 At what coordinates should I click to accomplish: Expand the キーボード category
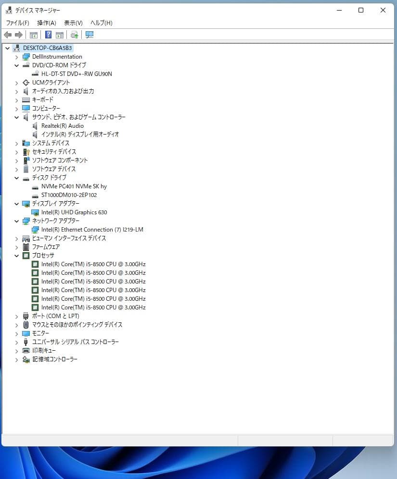pyautogui.click(x=17, y=99)
